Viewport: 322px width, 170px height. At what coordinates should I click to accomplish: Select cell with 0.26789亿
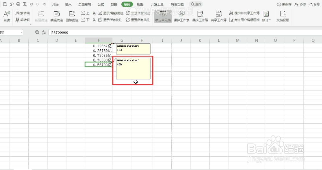pyautogui.click(x=98, y=51)
